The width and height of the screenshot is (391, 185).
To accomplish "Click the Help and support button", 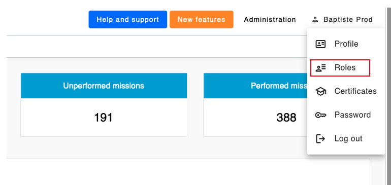I will click(x=127, y=19).
